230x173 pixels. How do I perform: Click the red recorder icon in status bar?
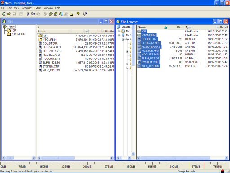point(222,171)
